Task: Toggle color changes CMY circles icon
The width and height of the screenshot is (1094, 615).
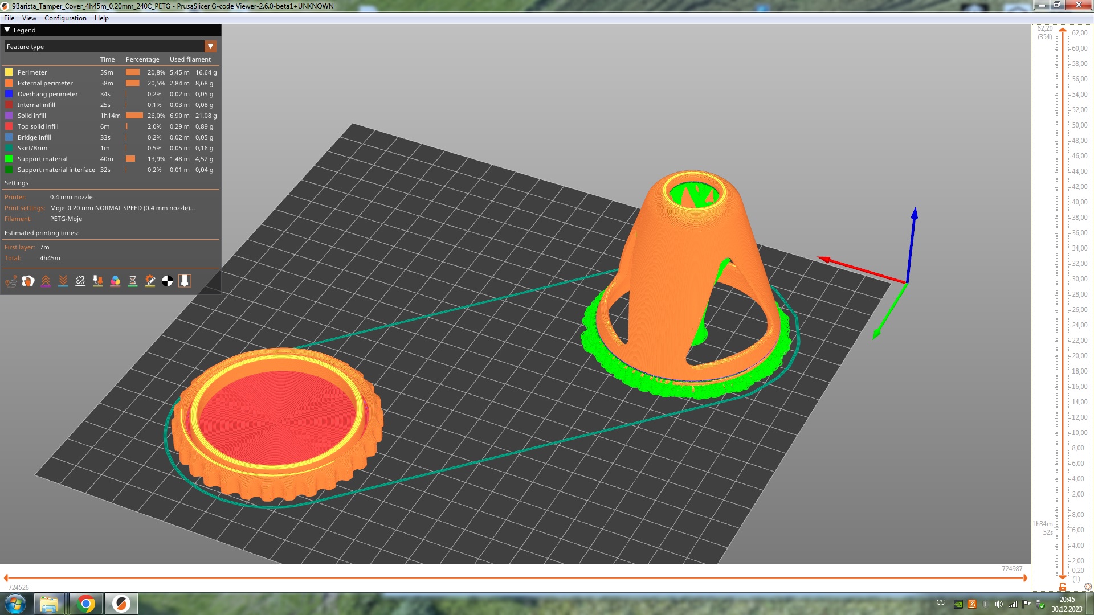Action: coord(115,281)
